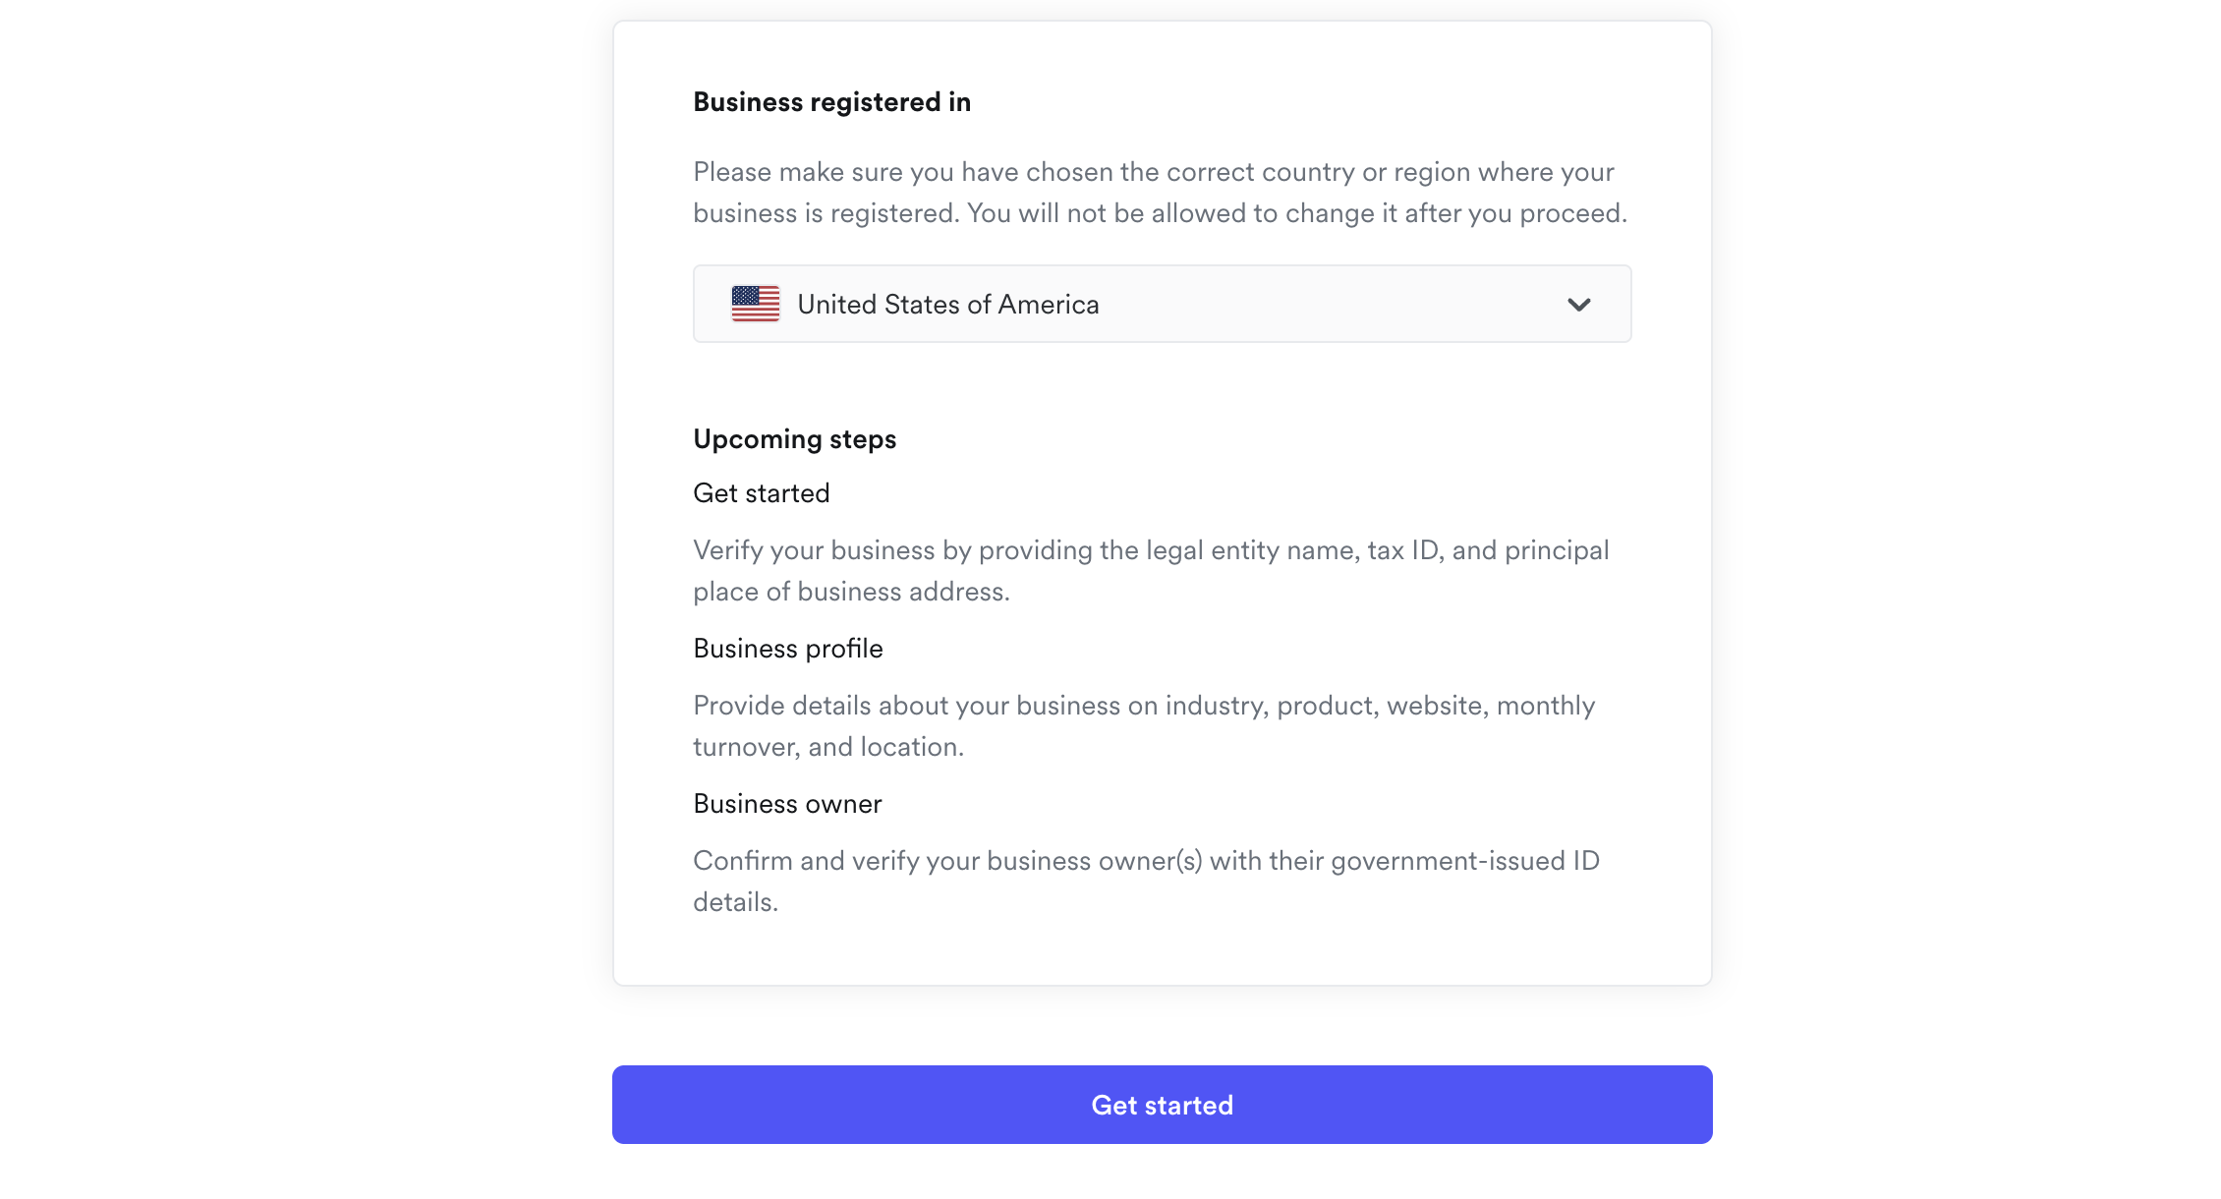This screenshot has width=2221, height=1199.
Task: Click the trailing word 'details.' under Business owner
Action: [735, 902]
